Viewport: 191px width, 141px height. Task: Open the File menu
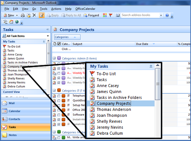(7, 9)
